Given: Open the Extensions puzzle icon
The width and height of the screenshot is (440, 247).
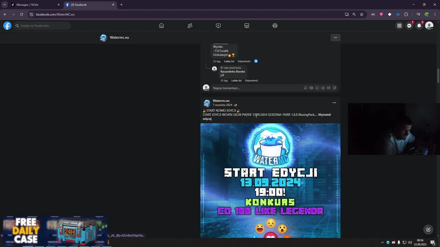Looking at the screenshot, I should (406, 14).
